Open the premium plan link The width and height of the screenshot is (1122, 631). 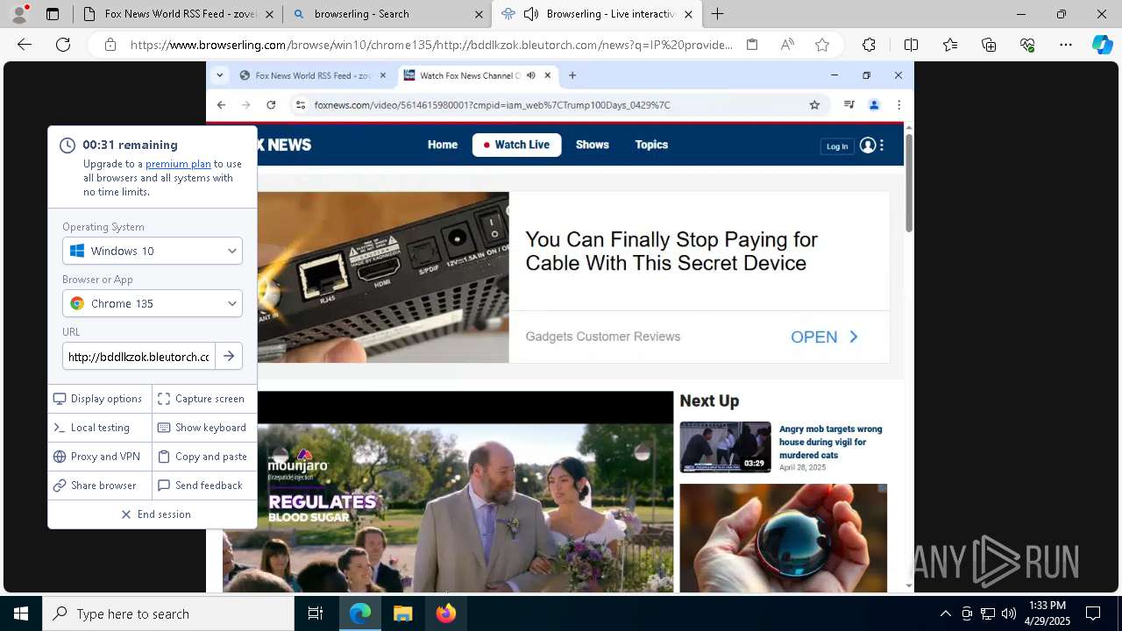(x=178, y=164)
